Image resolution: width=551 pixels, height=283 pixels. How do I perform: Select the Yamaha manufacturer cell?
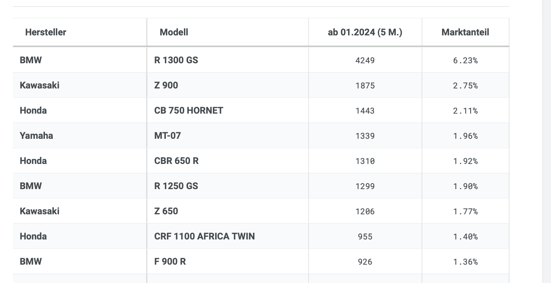click(x=36, y=136)
